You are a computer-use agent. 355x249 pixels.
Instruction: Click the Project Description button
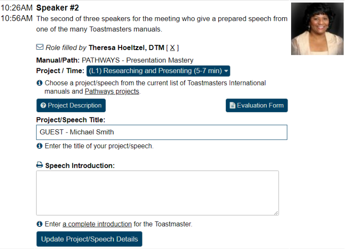pyautogui.click(x=71, y=105)
